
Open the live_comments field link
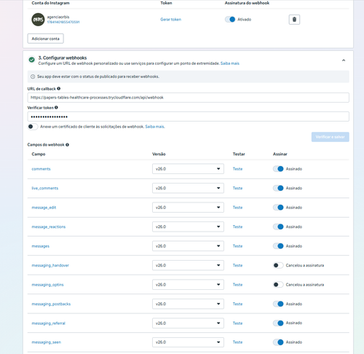point(45,188)
